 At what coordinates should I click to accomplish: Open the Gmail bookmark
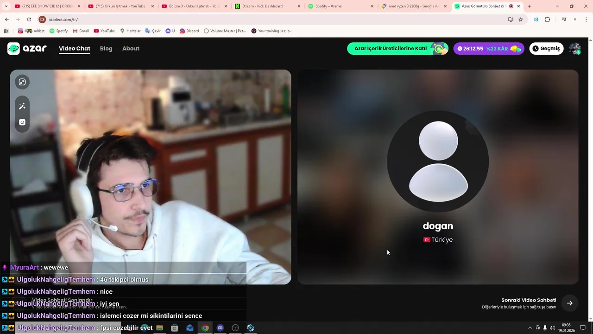pos(81,31)
